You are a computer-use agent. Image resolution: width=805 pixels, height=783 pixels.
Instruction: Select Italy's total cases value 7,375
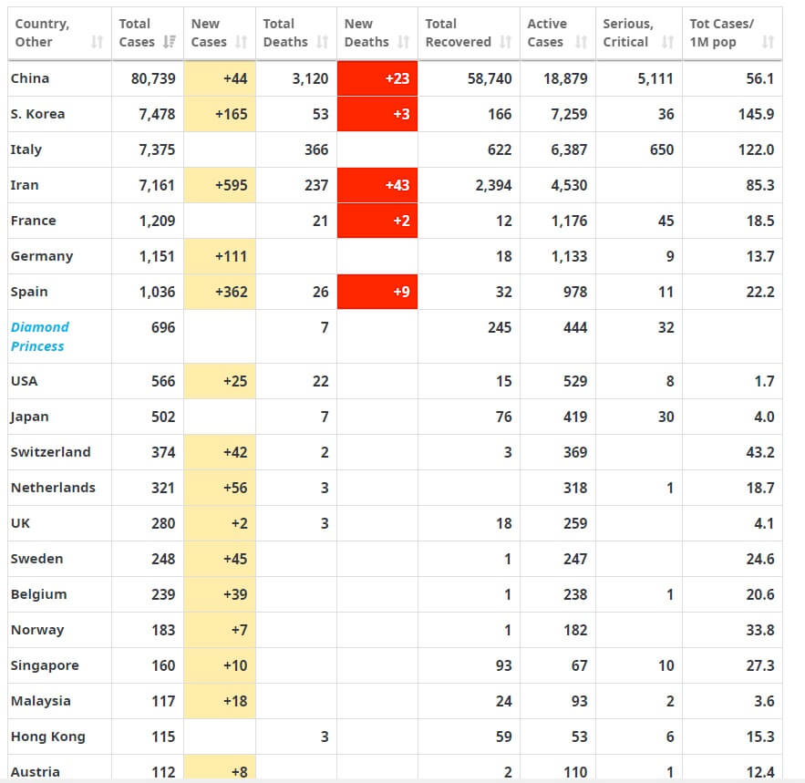(x=156, y=149)
